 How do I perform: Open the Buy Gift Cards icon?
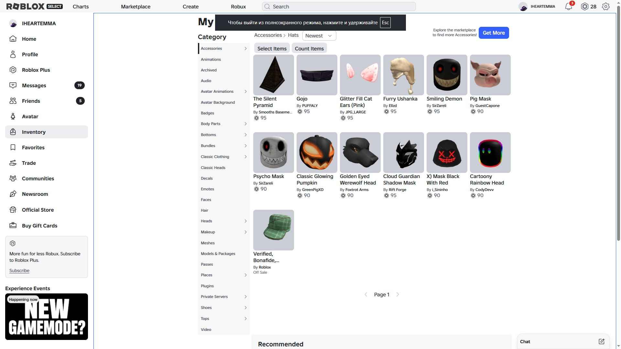[13, 226]
